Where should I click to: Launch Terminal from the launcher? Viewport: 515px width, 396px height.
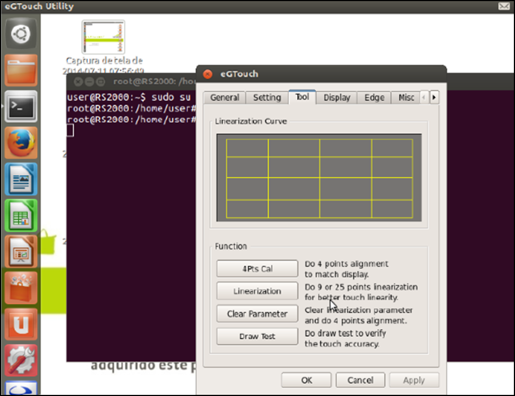pos(21,106)
